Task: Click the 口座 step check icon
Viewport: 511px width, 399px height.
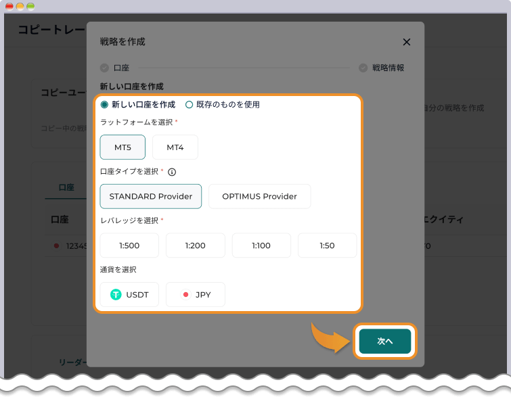Action: pyautogui.click(x=104, y=68)
